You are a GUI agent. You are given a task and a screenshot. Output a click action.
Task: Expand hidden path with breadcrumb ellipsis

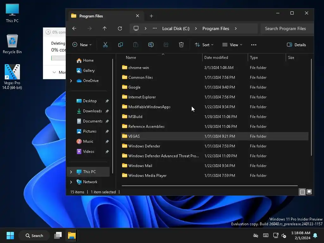[x=154, y=28]
